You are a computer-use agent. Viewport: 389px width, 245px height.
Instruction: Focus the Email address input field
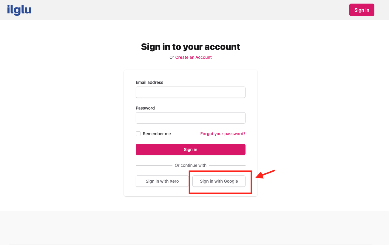(x=191, y=92)
